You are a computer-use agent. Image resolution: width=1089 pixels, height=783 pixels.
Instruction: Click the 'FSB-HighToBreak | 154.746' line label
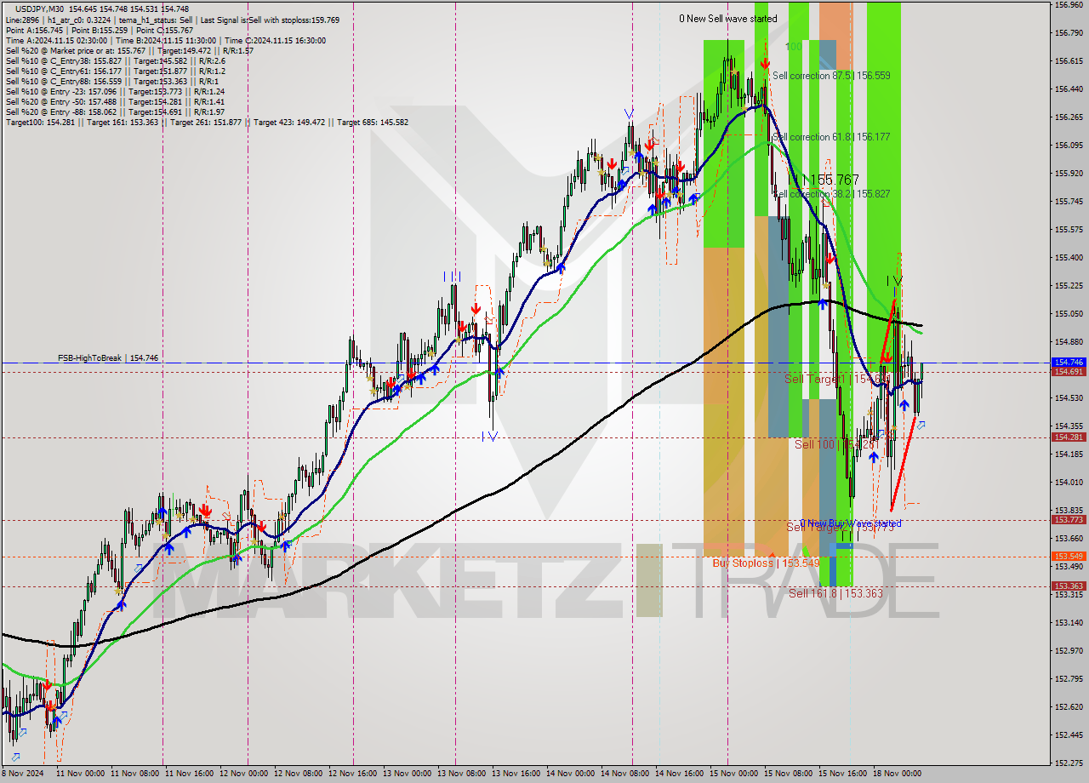tap(109, 358)
